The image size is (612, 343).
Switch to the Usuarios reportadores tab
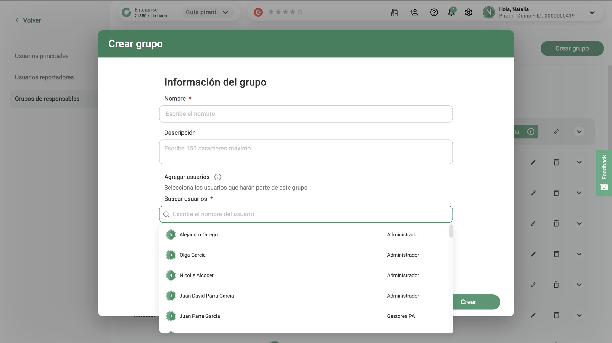(x=44, y=77)
